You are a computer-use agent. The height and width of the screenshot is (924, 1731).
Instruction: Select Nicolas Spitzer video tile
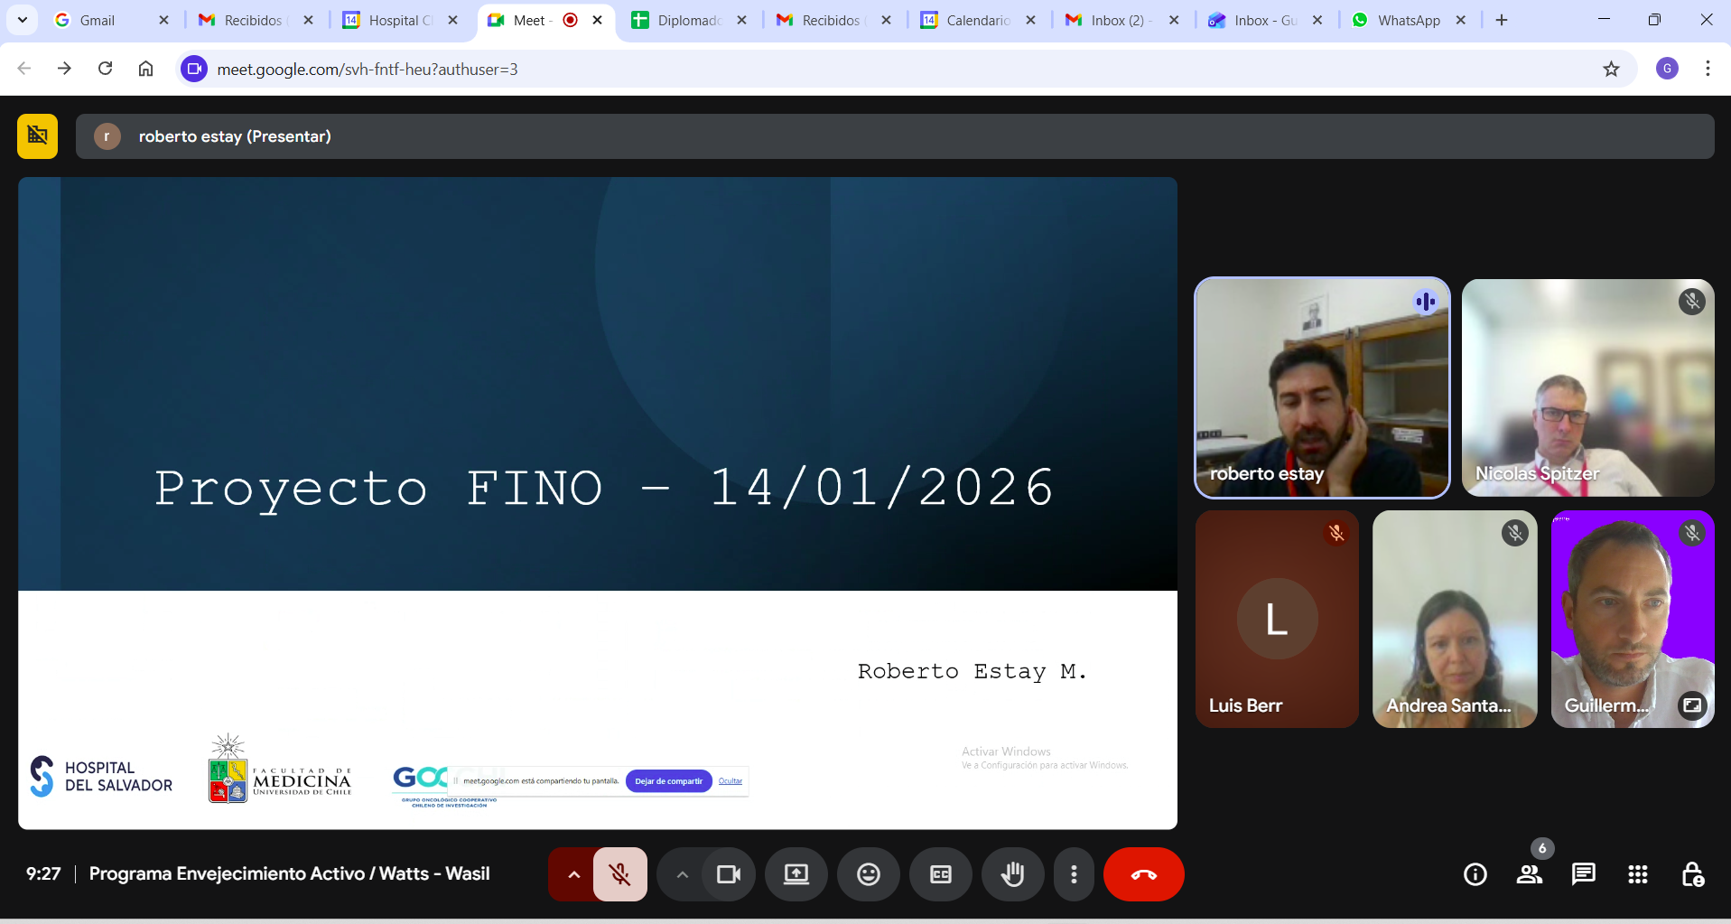pyautogui.click(x=1588, y=387)
